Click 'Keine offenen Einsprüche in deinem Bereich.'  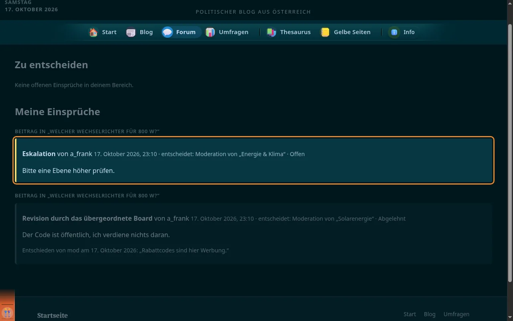[74, 85]
